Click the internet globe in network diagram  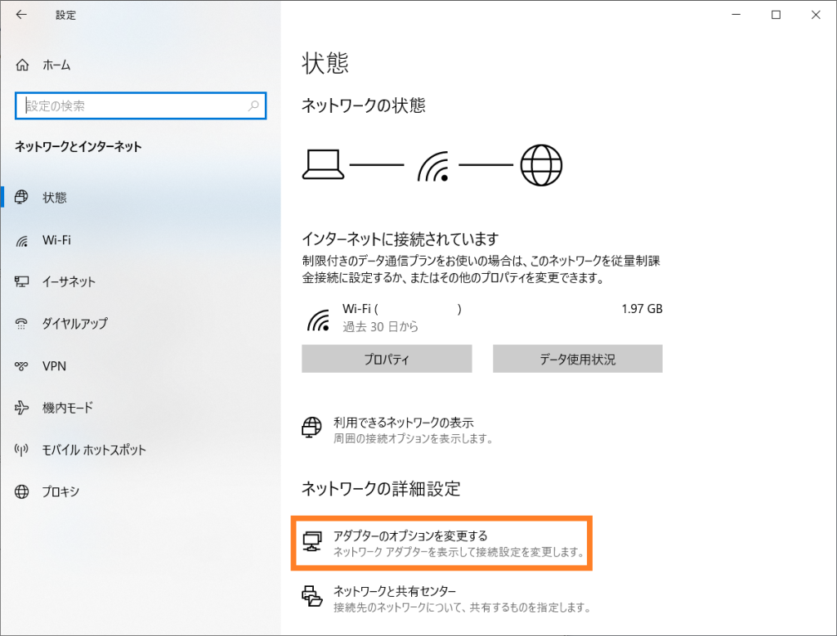[541, 165]
